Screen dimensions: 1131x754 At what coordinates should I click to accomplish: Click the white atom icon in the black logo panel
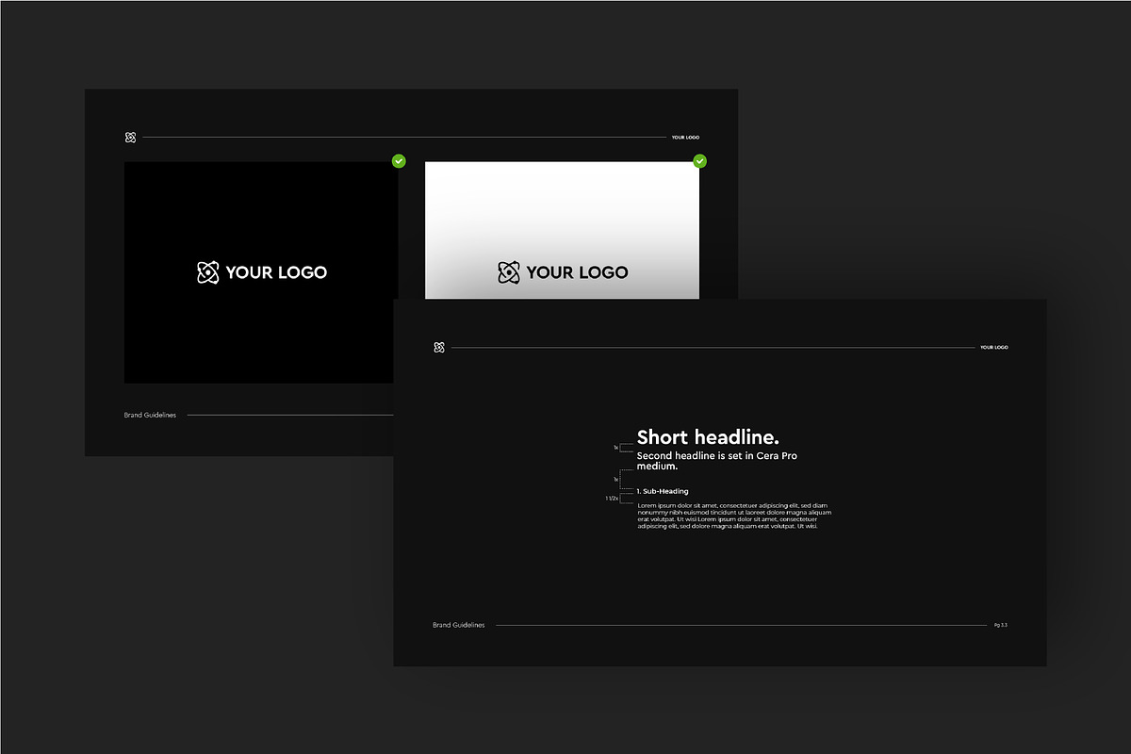(x=207, y=272)
